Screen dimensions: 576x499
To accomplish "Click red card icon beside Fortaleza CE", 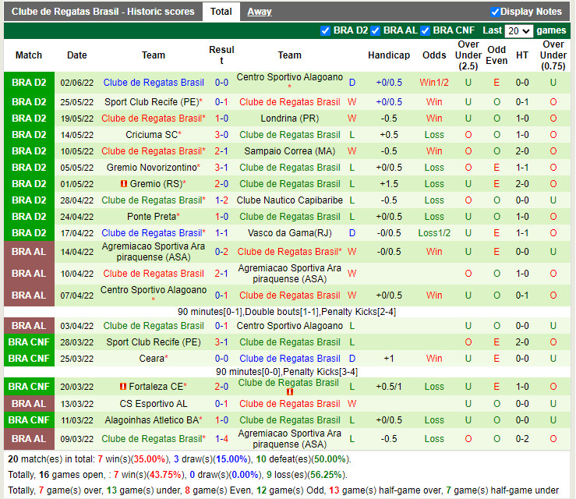I will click(x=123, y=387).
